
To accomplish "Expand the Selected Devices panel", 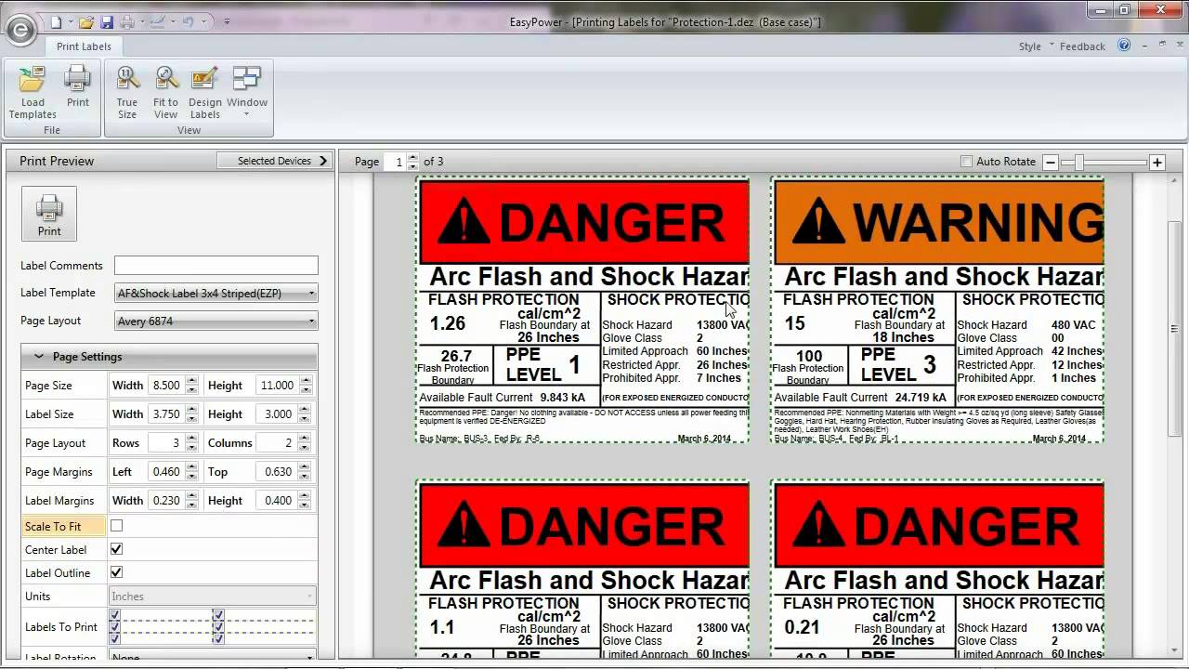I will click(275, 161).
